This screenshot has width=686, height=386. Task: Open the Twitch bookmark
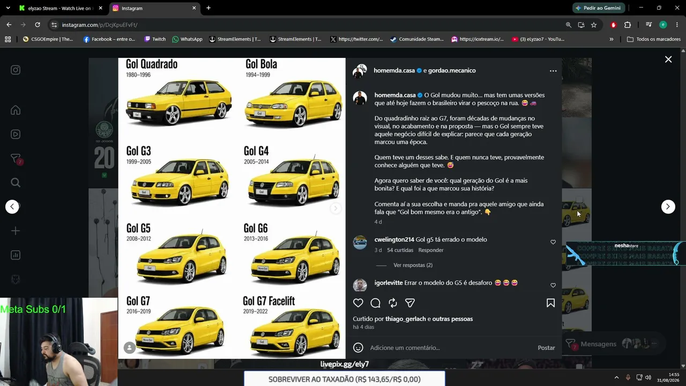click(x=155, y=39)
